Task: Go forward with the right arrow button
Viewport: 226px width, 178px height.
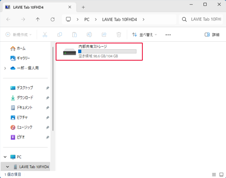Action: click(x=23, y=19)
